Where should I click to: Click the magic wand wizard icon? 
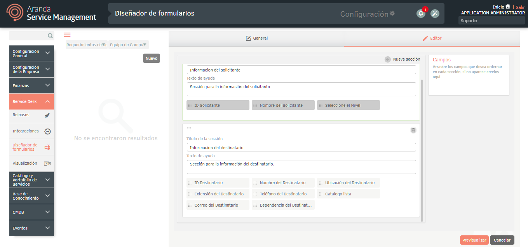435,14
